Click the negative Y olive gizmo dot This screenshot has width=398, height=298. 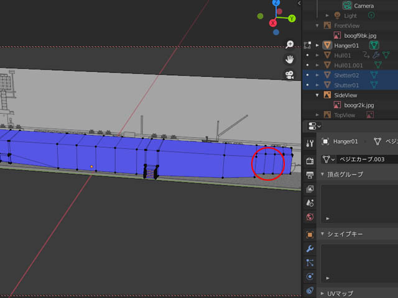260,16
